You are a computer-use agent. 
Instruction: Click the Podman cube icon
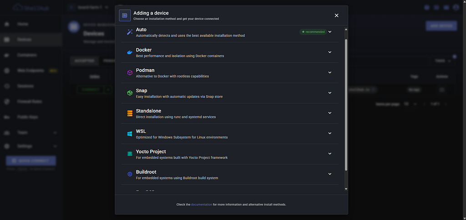tap(130, 73)
